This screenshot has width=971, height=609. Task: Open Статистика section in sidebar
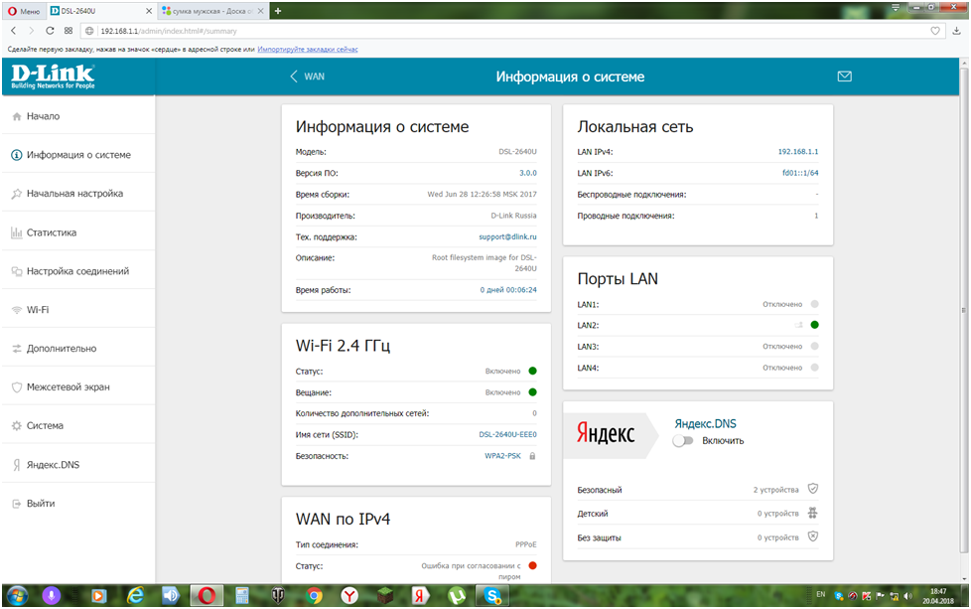point(51,232)
